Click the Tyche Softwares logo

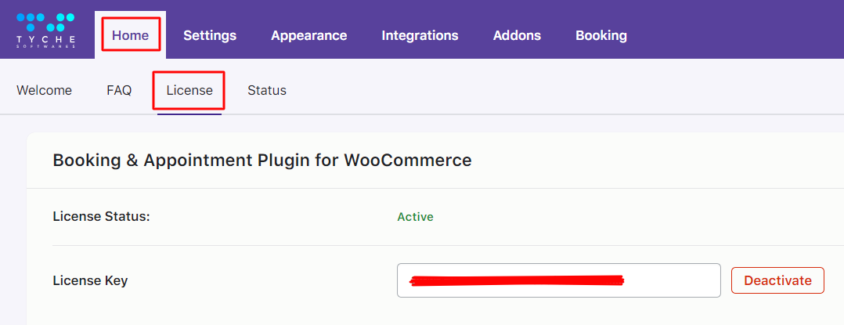click(x=45, y=30)
